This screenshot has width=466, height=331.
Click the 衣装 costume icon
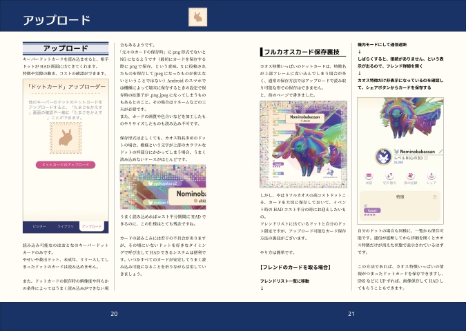(x=369, y=175)
